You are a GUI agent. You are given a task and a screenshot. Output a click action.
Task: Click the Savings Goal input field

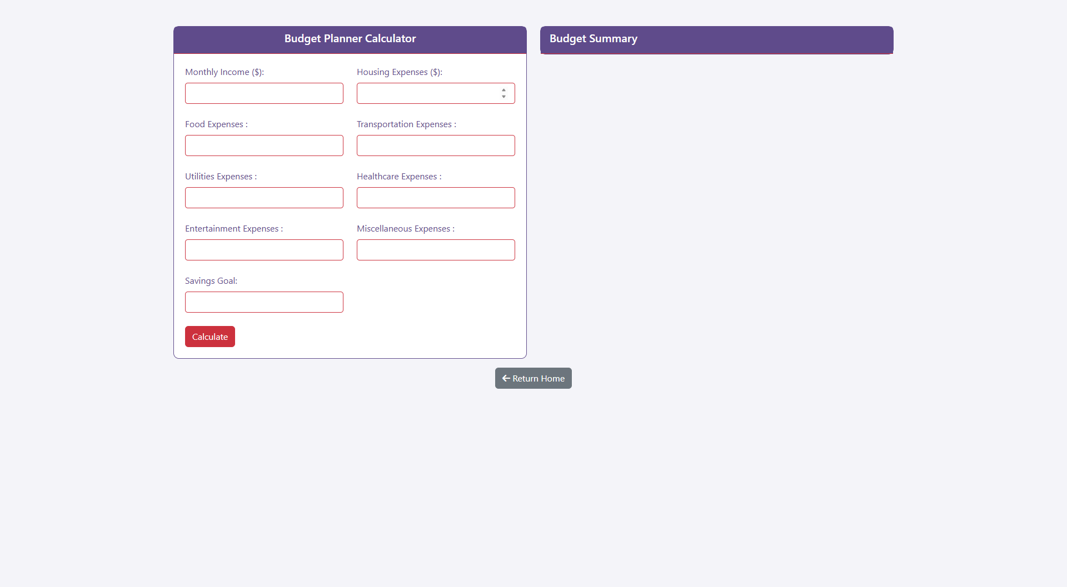pyautogui.click(x=264, y=302)
